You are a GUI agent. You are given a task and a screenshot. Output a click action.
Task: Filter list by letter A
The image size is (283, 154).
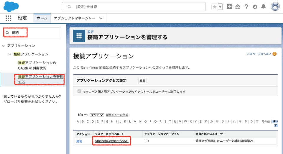click(78, 121)
